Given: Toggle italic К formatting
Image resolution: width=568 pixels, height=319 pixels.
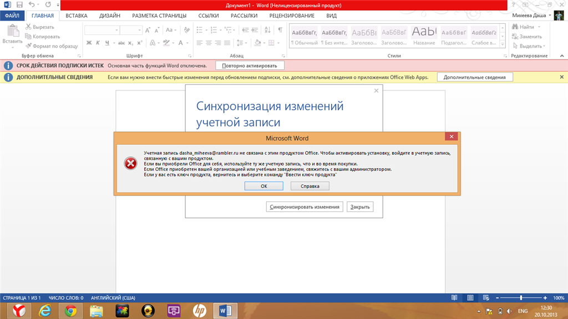Looking at the screenshot, I should tap(98, 43).
